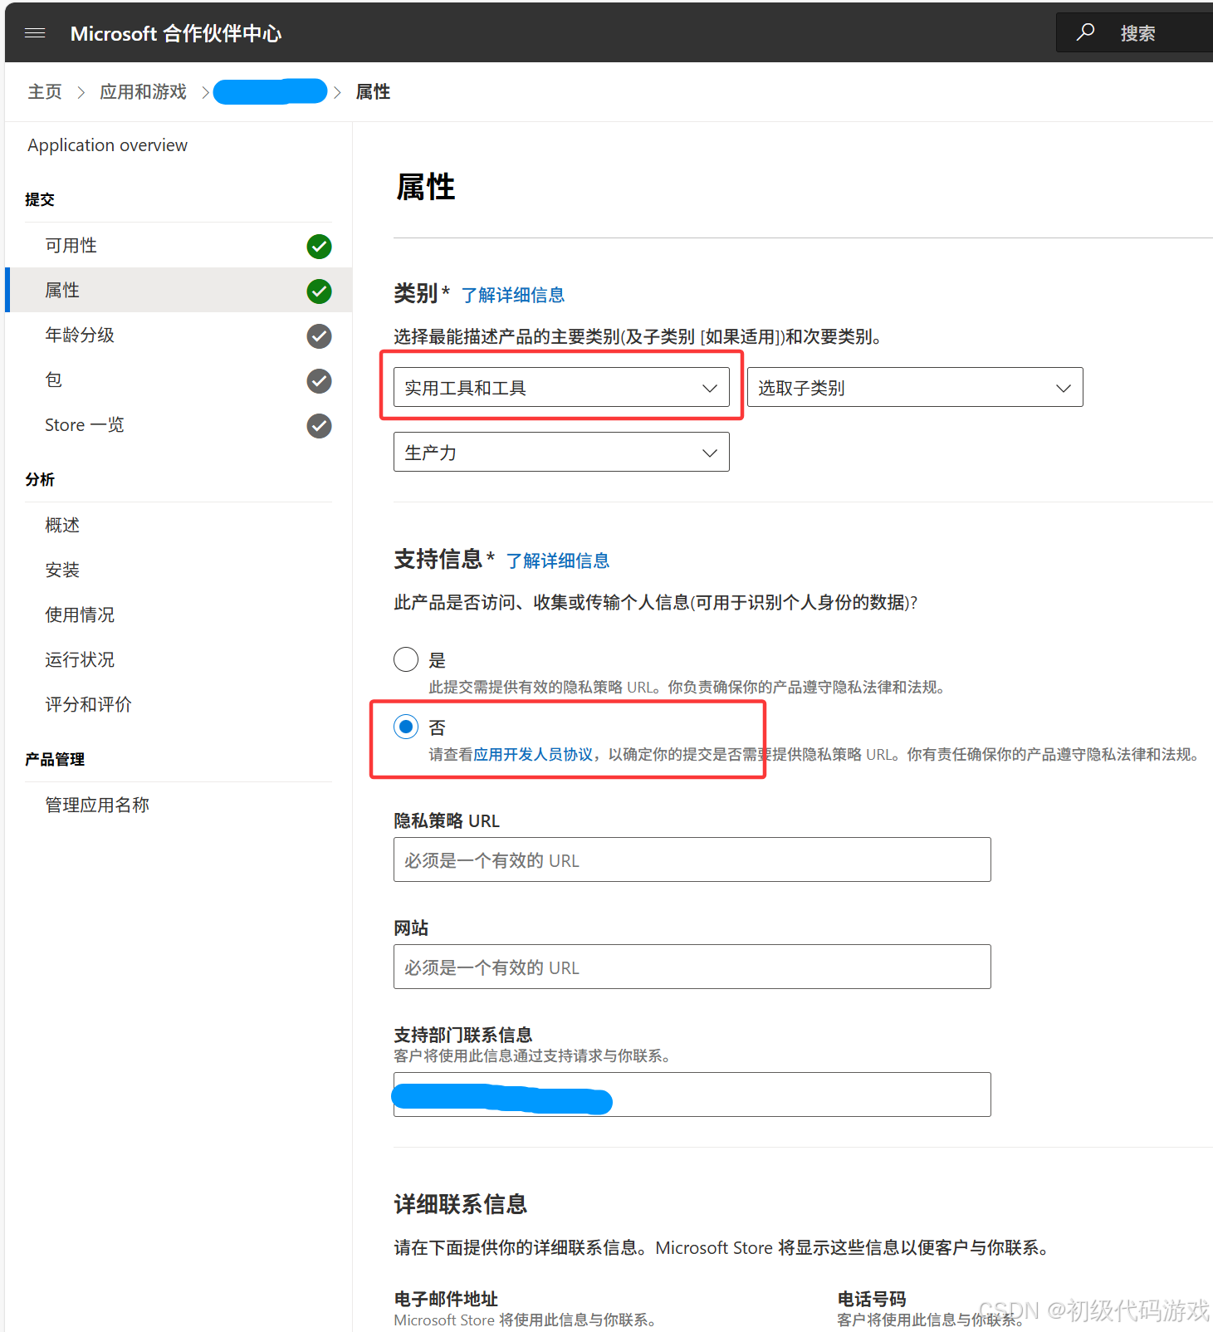The image size is (1213, 1332).
Task: Open Store 一览 in the sidebar
Action: tap(179, 425)
